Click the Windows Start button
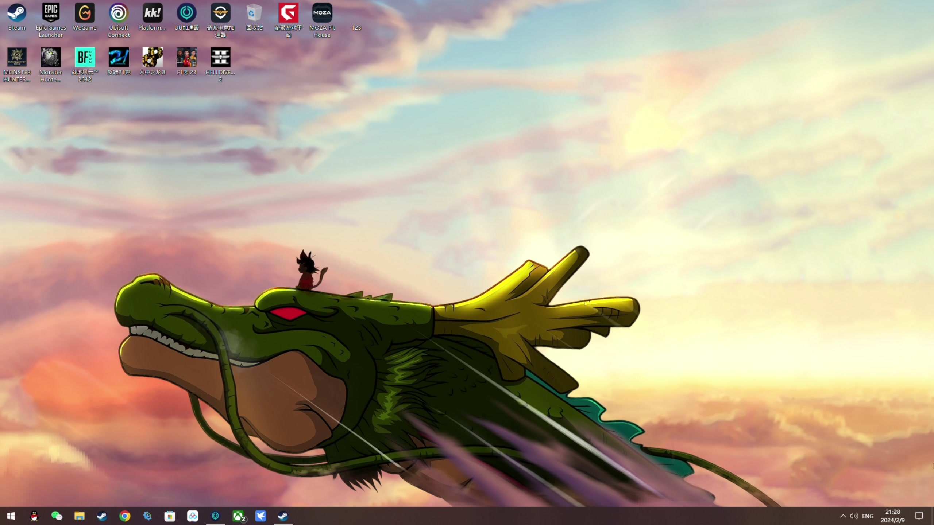 pos(11,516)
